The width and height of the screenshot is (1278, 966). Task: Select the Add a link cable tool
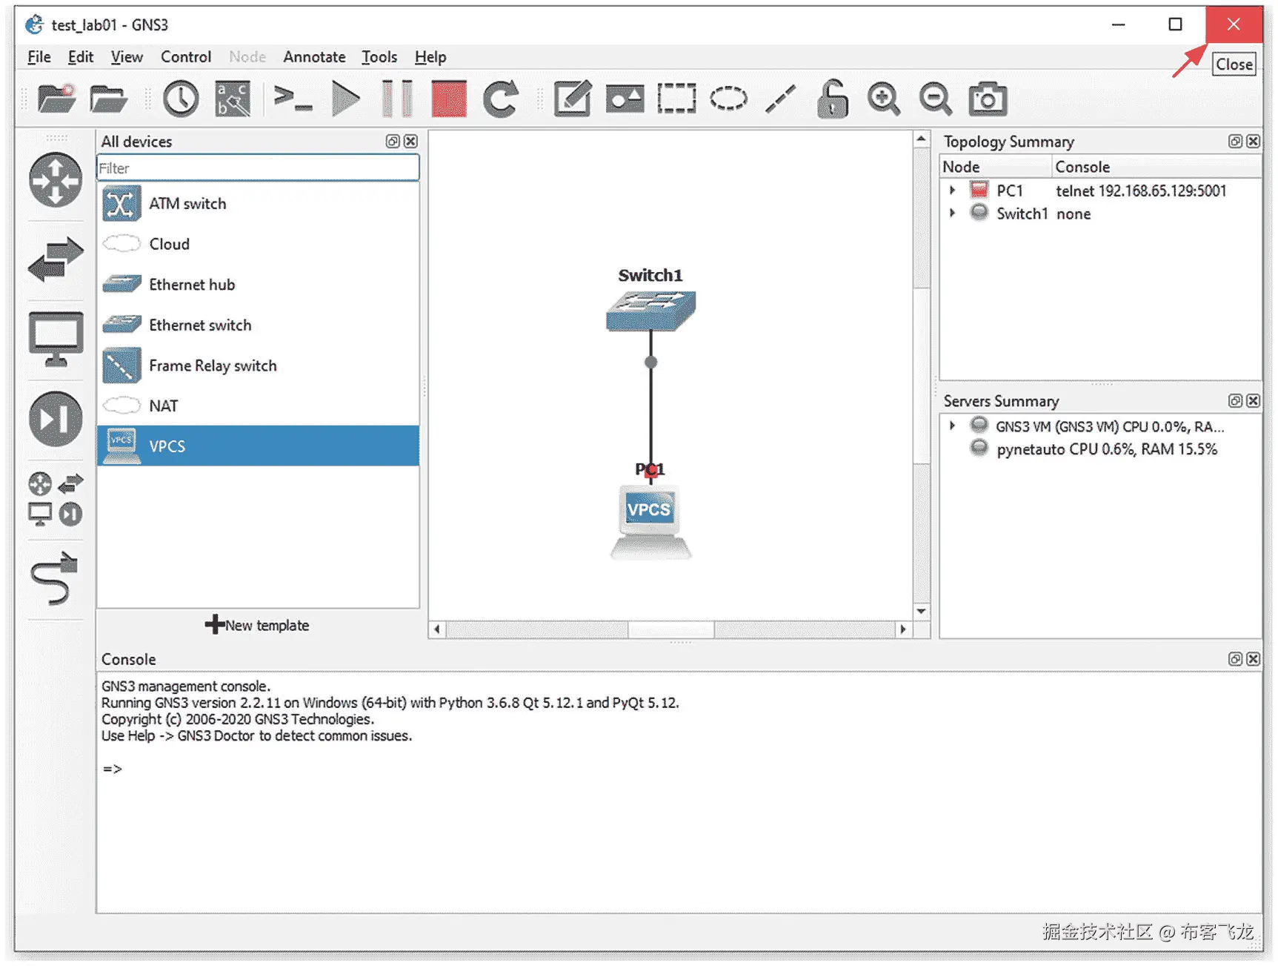54,578
